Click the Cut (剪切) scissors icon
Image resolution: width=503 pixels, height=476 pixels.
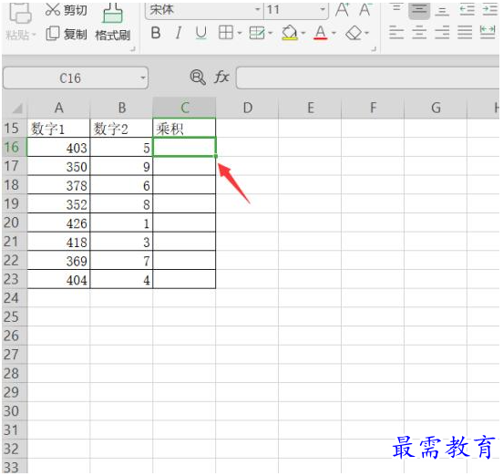(x=53, y=9)
